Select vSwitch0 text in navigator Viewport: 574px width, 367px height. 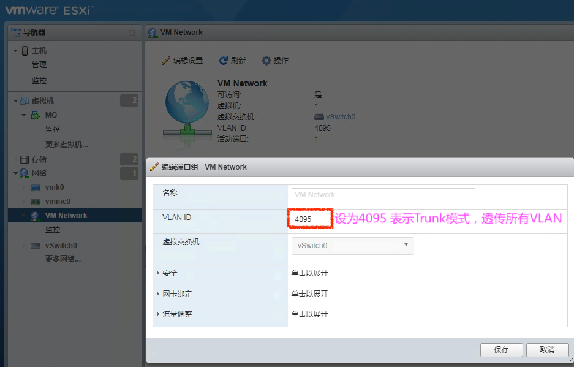coord(61,246)
